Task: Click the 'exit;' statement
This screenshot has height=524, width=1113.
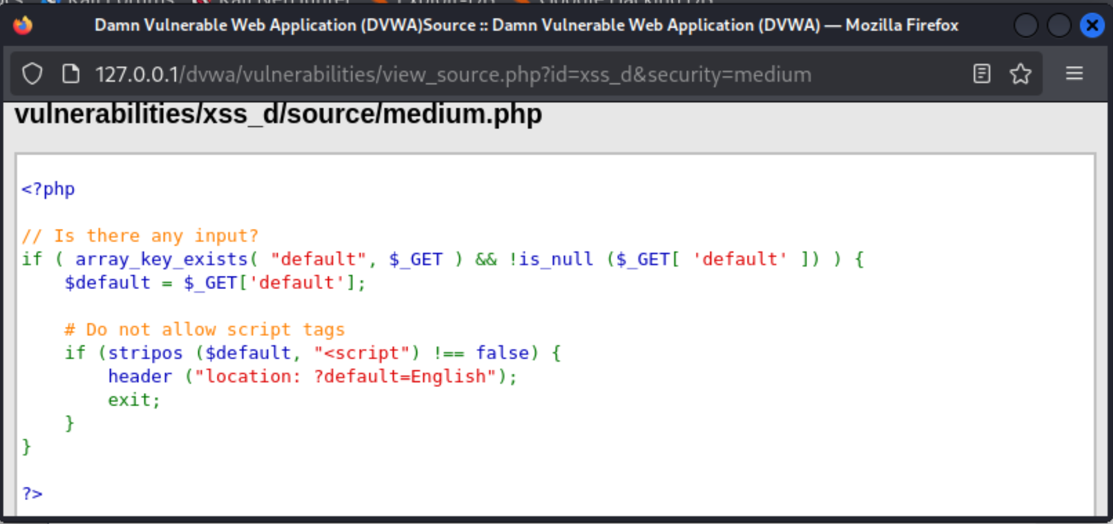Action: [134, 400]
